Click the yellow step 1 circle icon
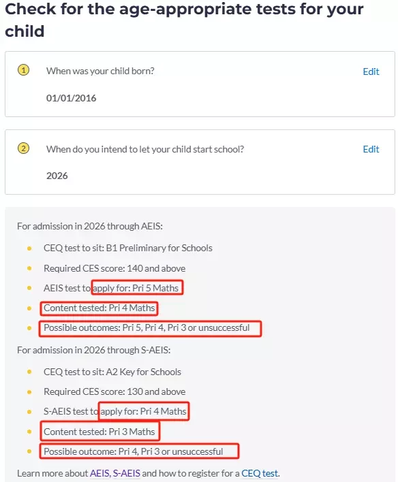Image resolution: width=398 pixels, height=482 pixels. coord(23,70)
